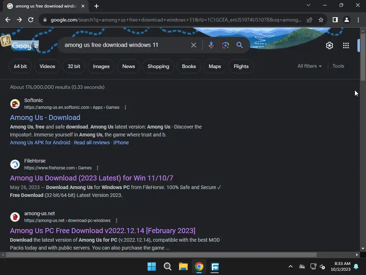
Task: Switch to Shopping results
Action: click(x=158, y=66)
